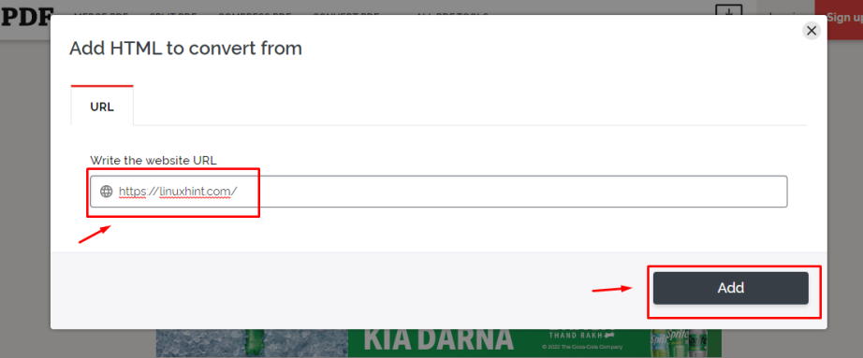Screen dimensions: 863x358
Task: Click the globe icon in URL field
Action: tap(106, 192)
